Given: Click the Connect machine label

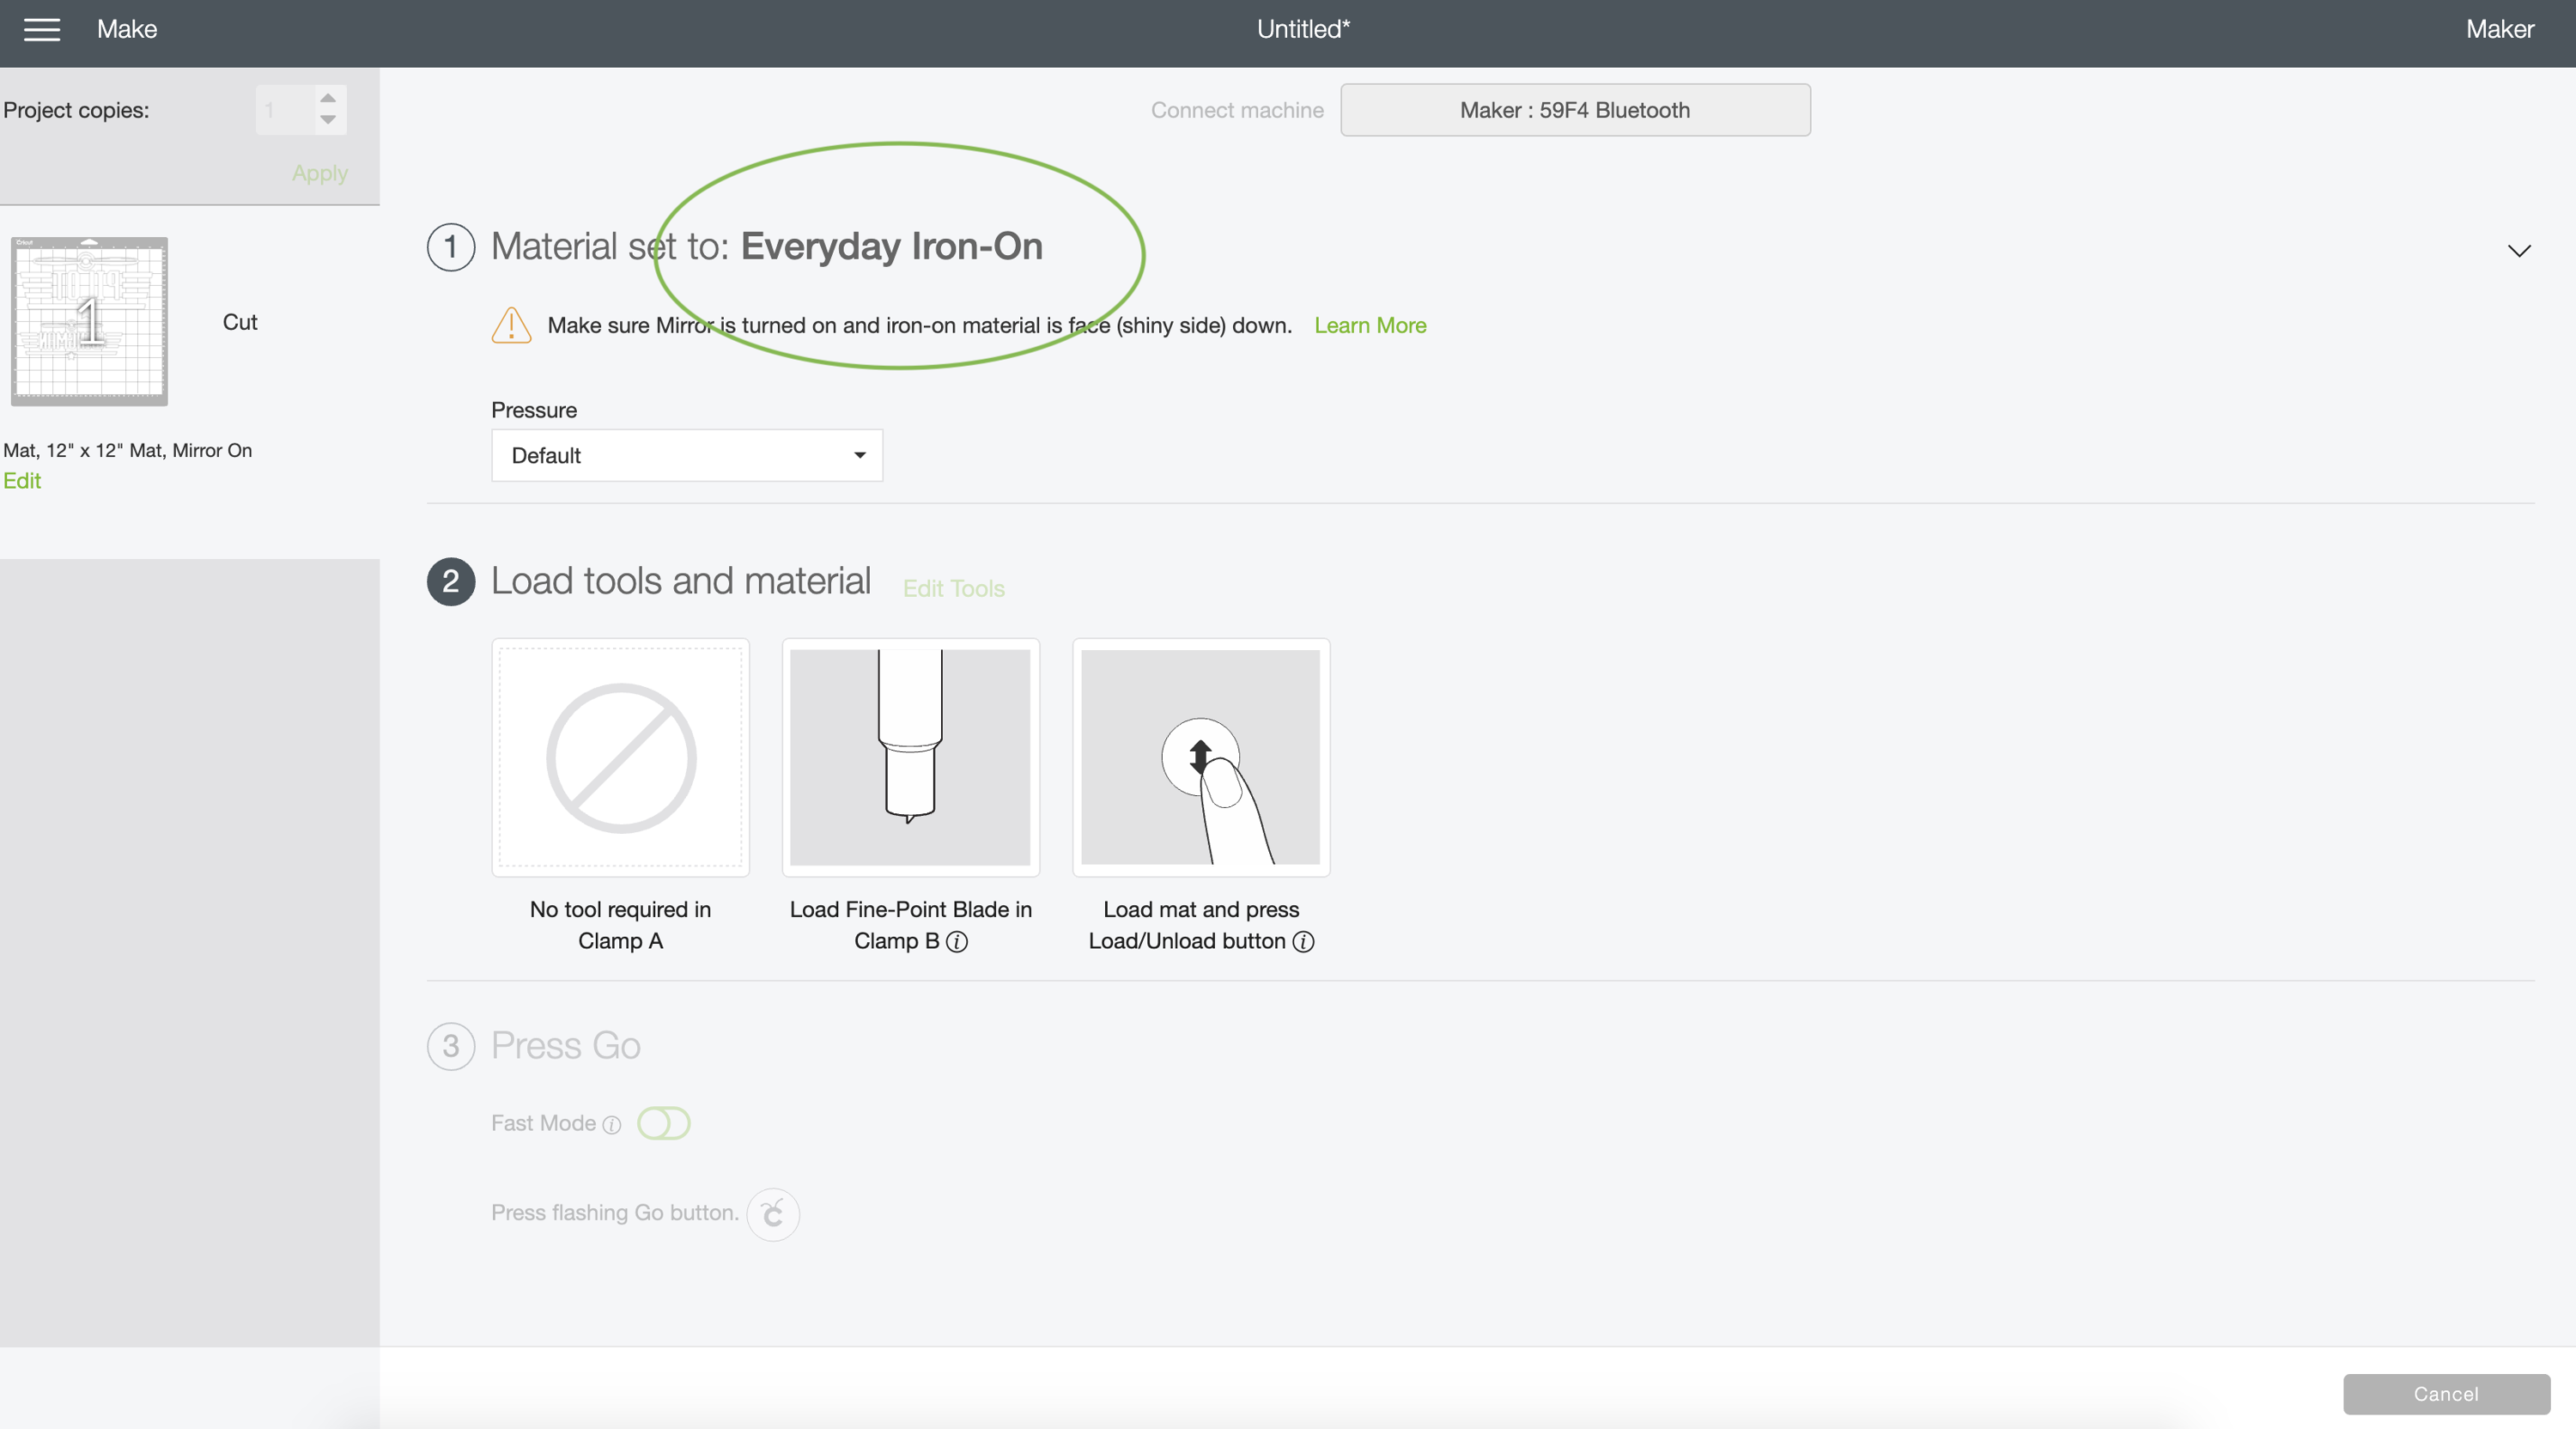Looking at the screenshot, I should point(1237,110).
